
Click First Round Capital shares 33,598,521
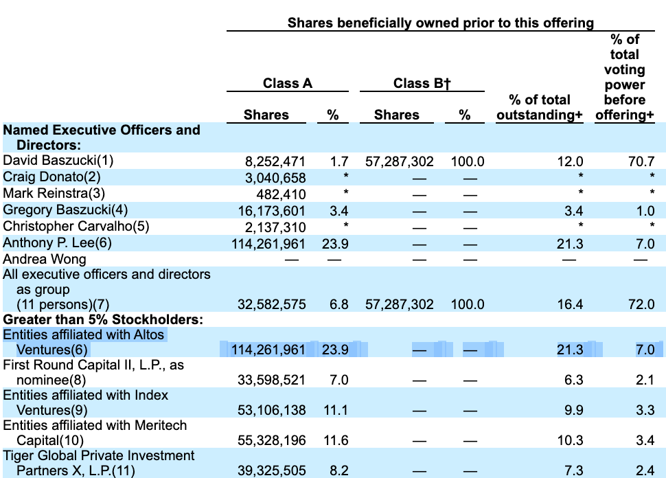(x=271, y=380)
